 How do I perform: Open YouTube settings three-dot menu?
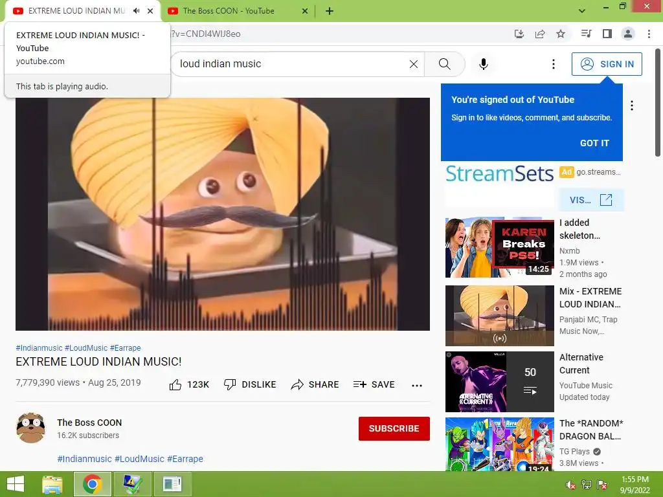click(553, 64)
